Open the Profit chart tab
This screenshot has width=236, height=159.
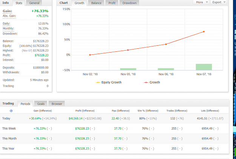112,3
